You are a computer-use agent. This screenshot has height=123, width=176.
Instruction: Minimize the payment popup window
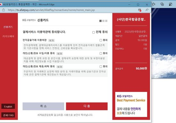(129, 4)
